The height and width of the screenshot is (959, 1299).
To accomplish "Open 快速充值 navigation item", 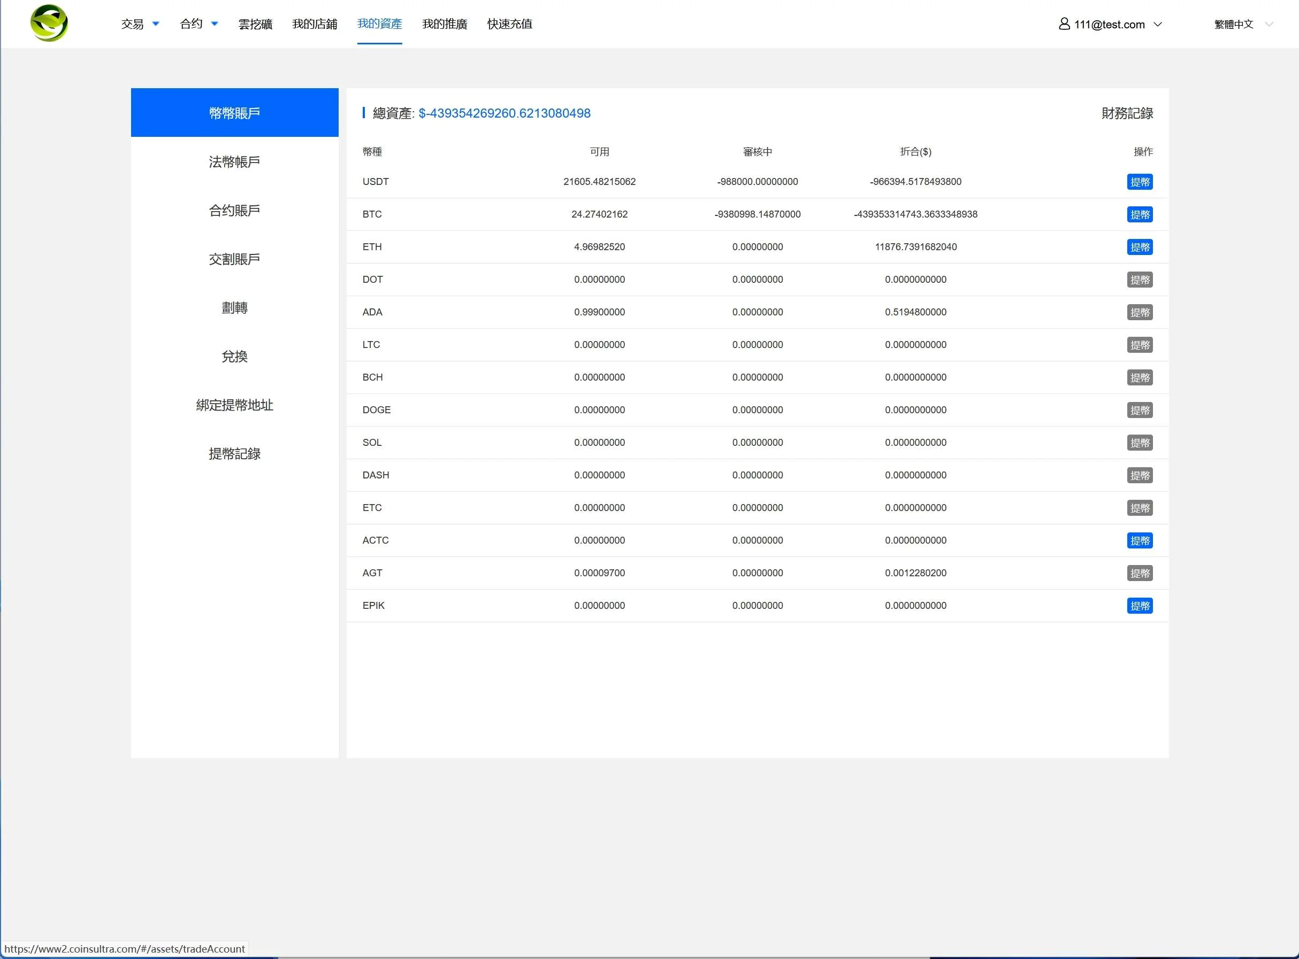I will [x=509, y=25].
